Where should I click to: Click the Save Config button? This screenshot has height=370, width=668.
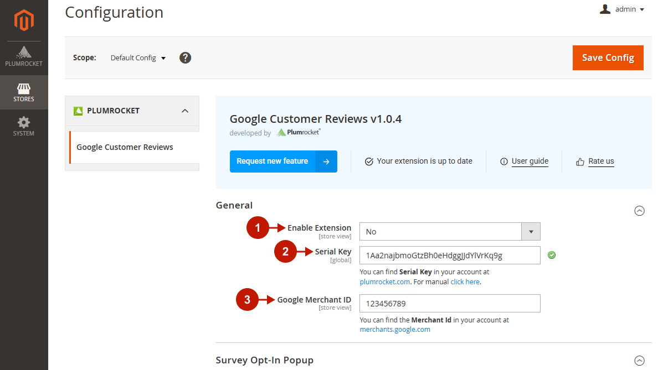(608, 58)
